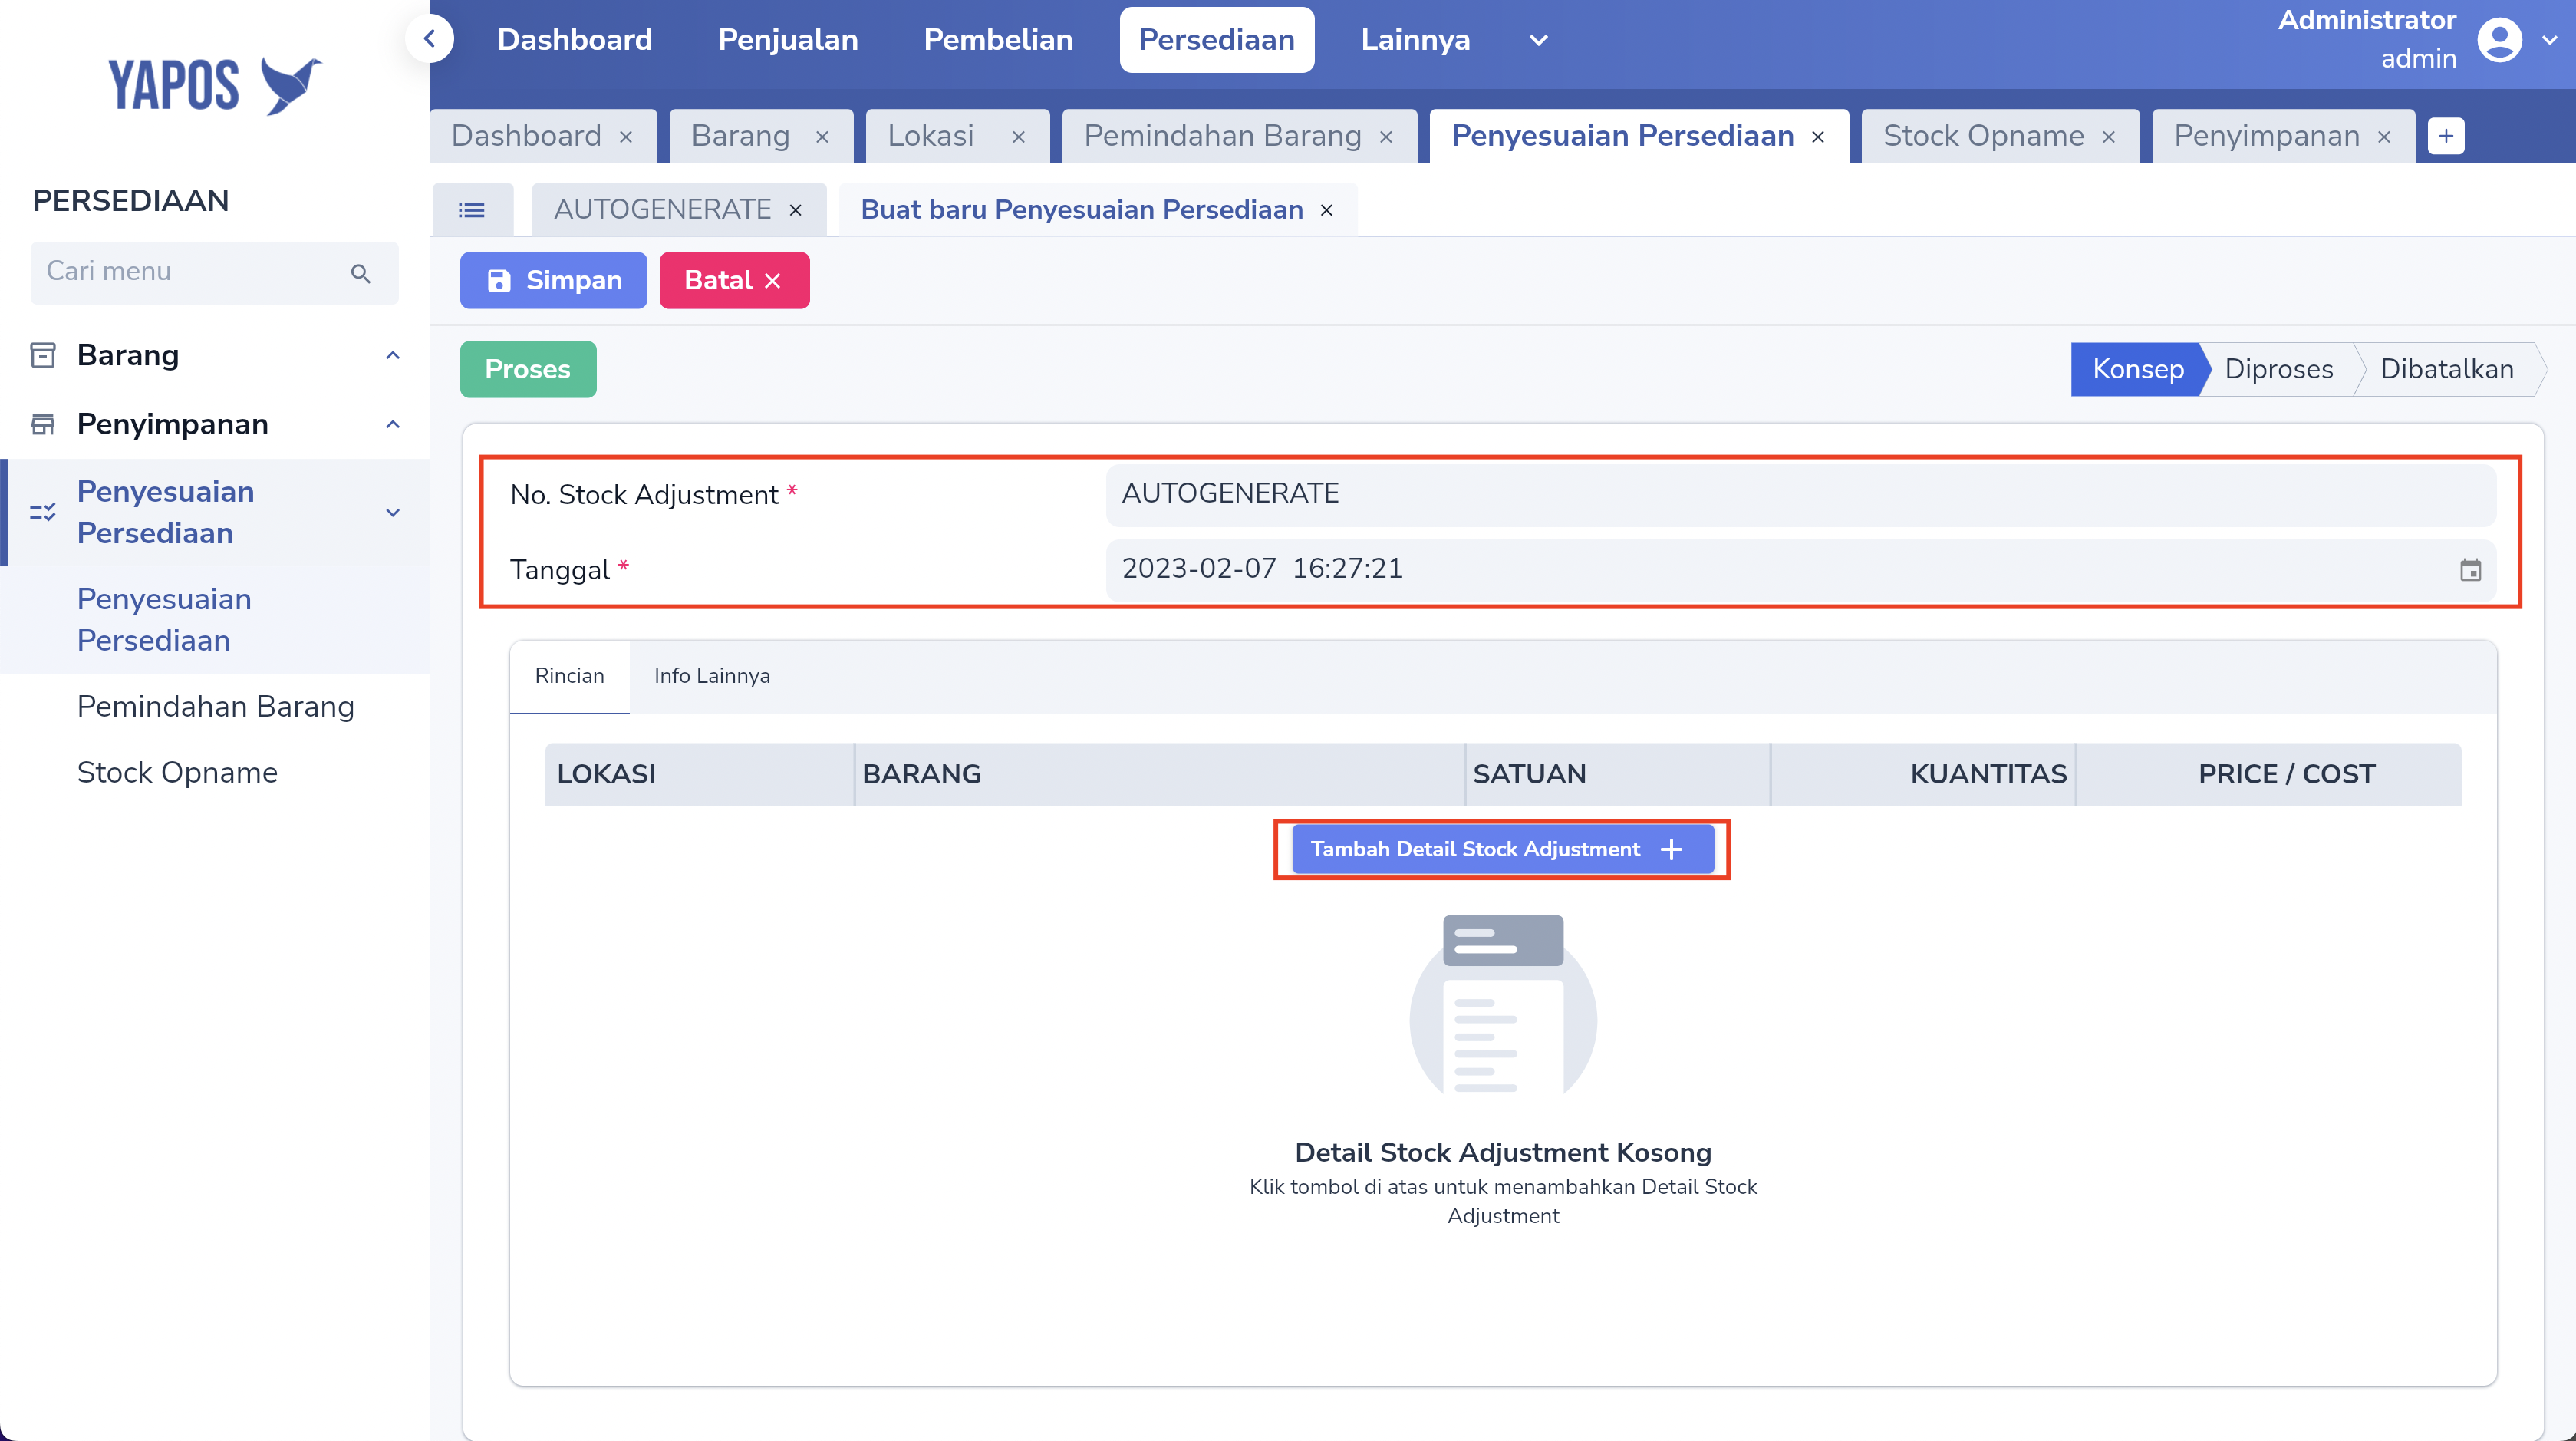Click the user avatar icon
The width and height of the screenshot is (2576, 1441).
pyautogui.click(x=2499, y=40)
